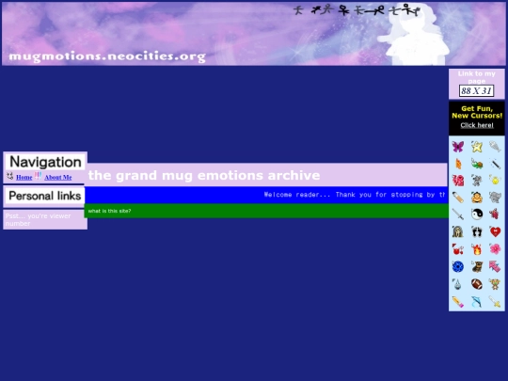This screenshot has width=508, height=381.
Task: Choose the gold-hilted sword cursor
Action: coord(495,302)
